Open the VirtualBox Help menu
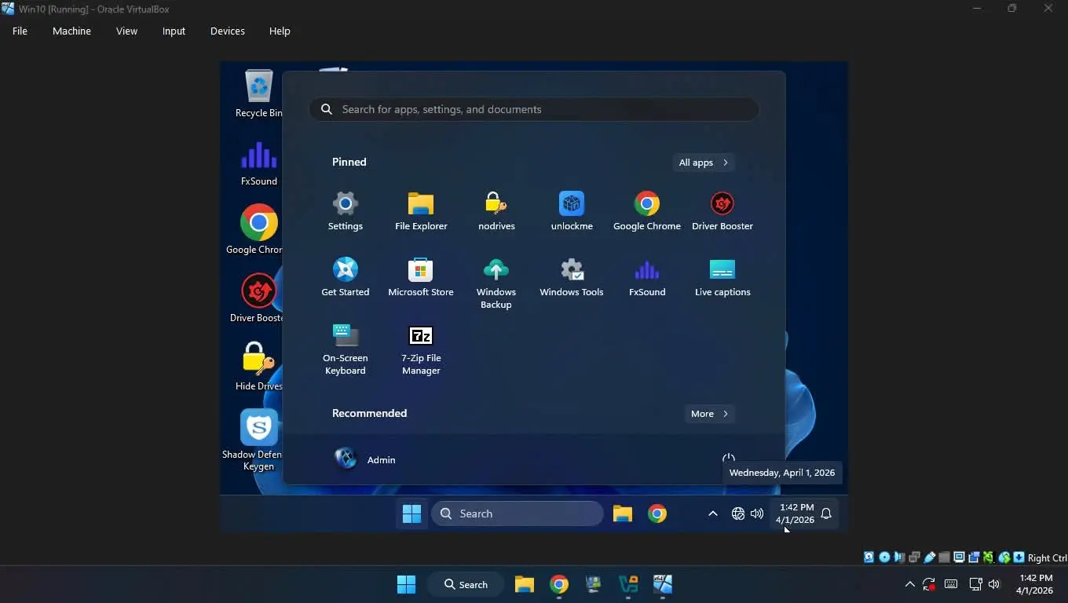The height and width of the screenshot is (603, 1068). pos(280,31)
